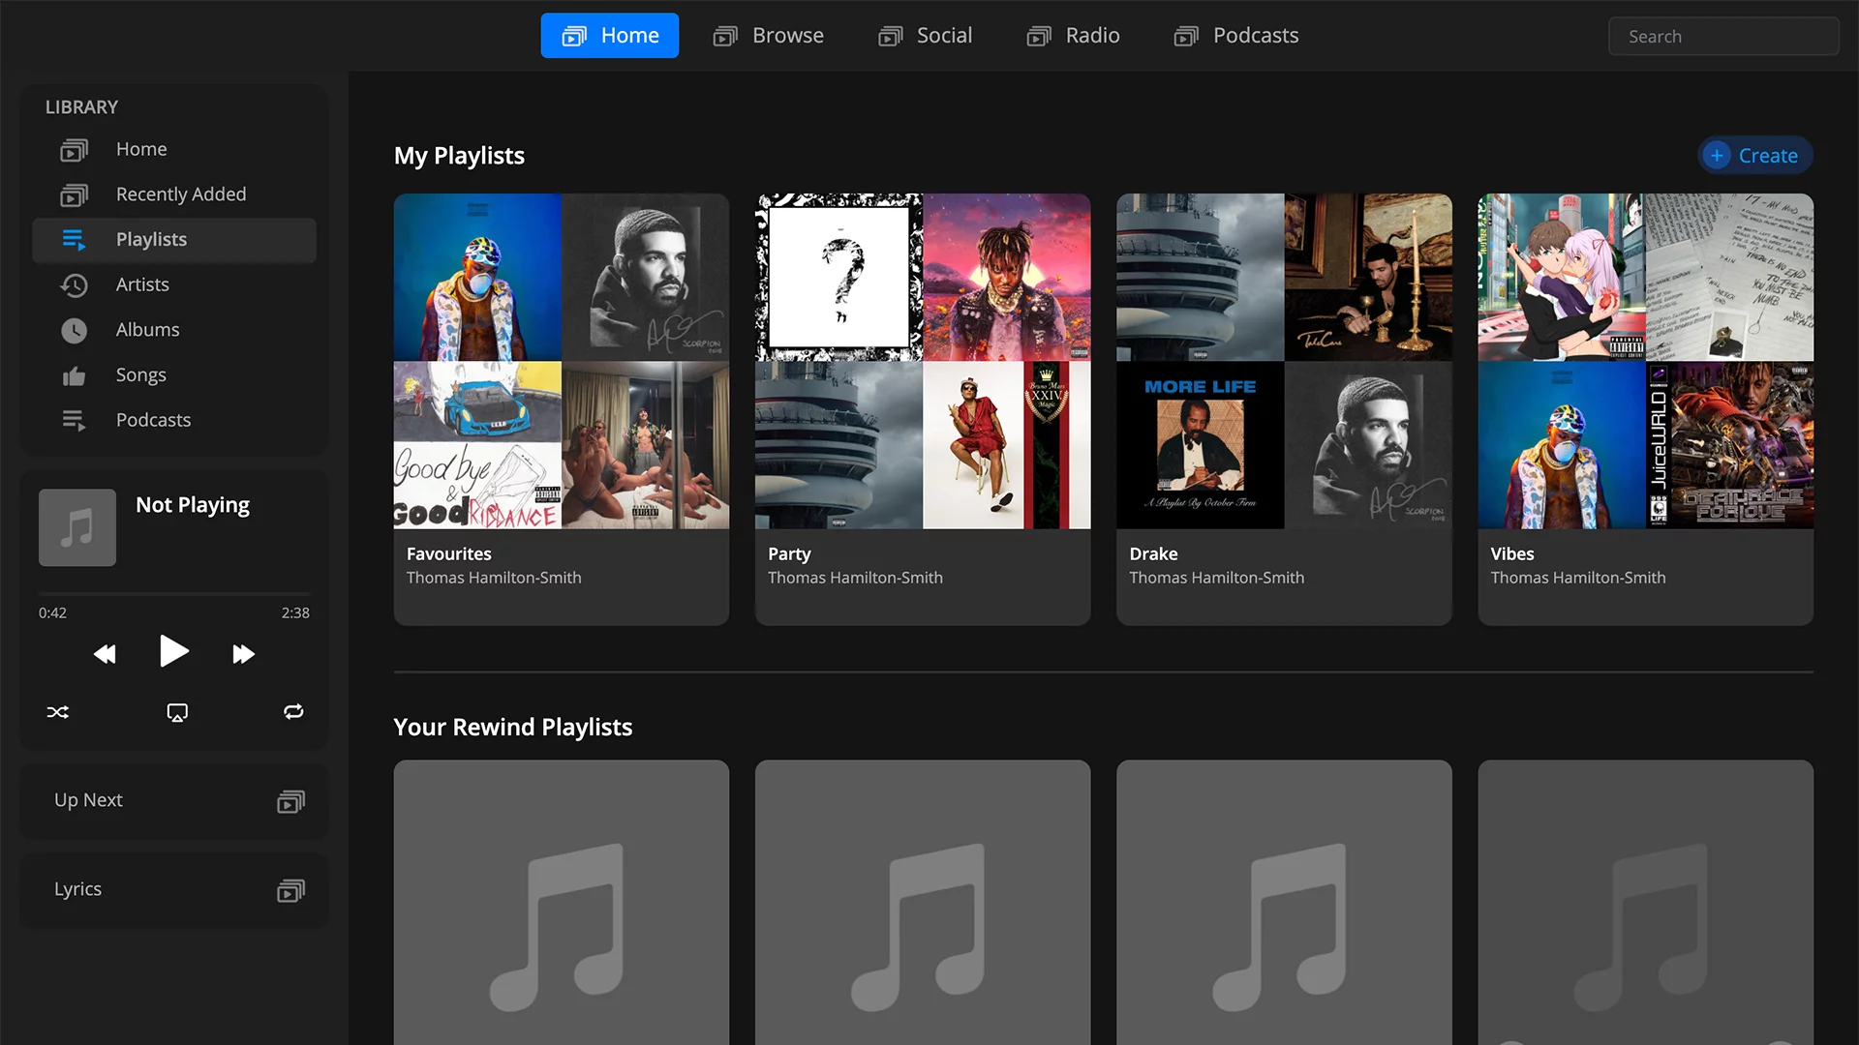Click the Your Rewind Playlists heading
1859x1045 pixels.
[513, 727]
